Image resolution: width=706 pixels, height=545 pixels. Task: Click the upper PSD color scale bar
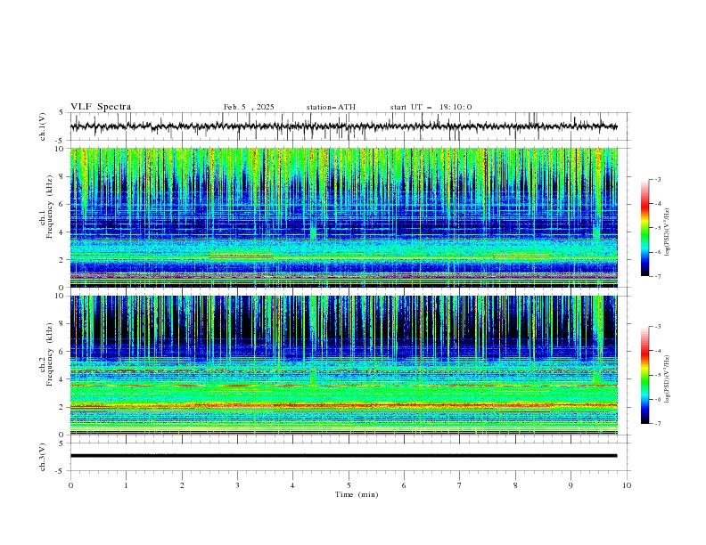tap(644, 228)
